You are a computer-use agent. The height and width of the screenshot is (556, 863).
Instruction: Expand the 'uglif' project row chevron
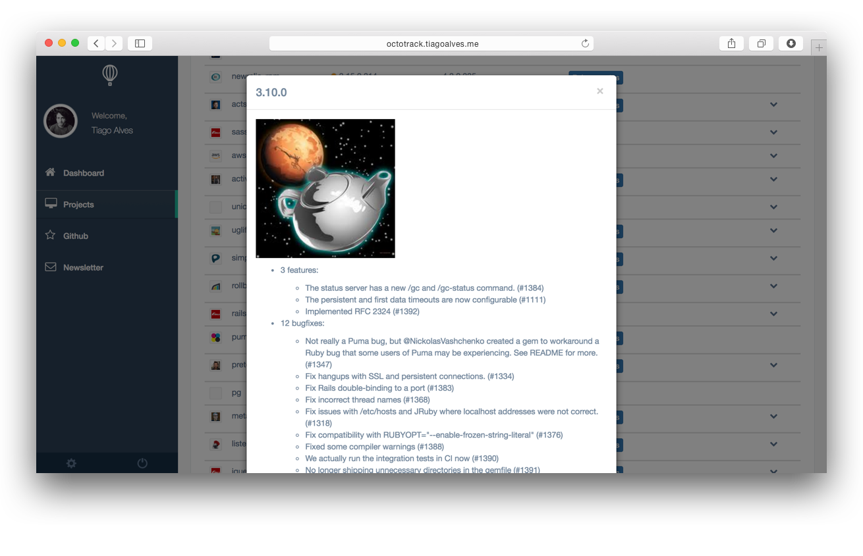[773, 231]
